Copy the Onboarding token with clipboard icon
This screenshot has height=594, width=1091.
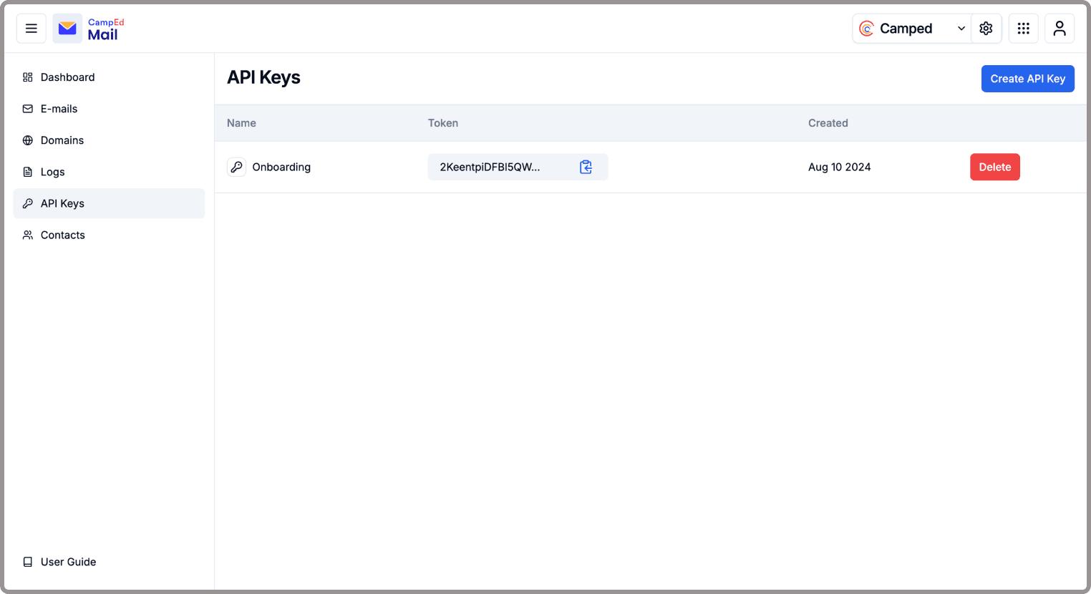pos(586,167)
